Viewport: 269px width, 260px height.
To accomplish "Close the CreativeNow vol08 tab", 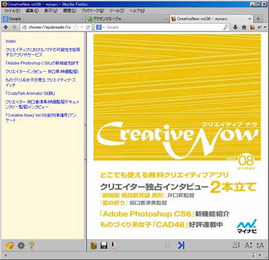I will click(x=250, y=19).
